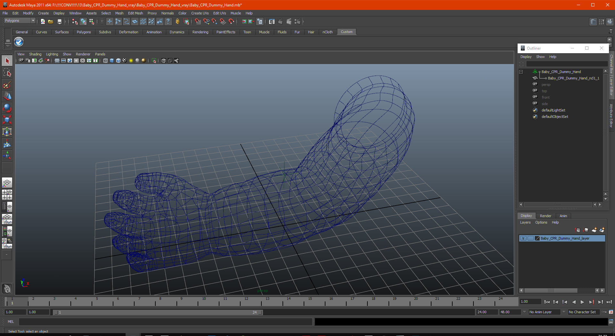This screenshot has height=336, width=615.
Task: Switch to Persp/Graph Editor layout
Action: tap(7, 219)
